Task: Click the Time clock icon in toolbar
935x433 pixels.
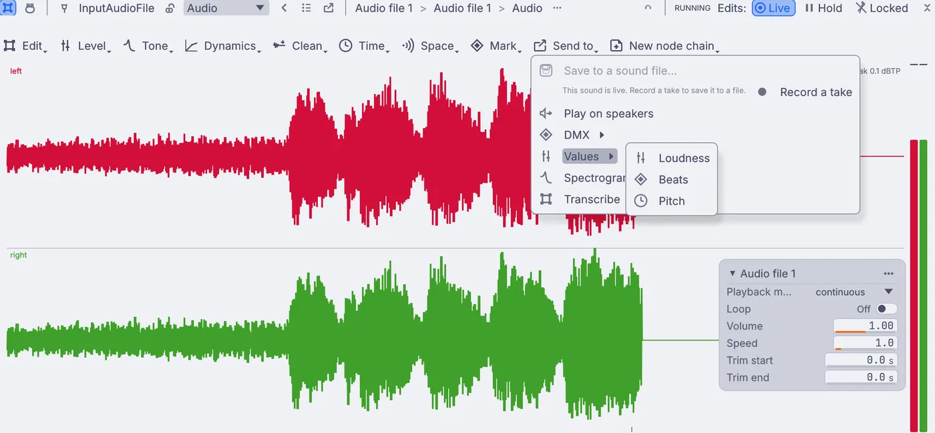Action: [x=345, y=45]
